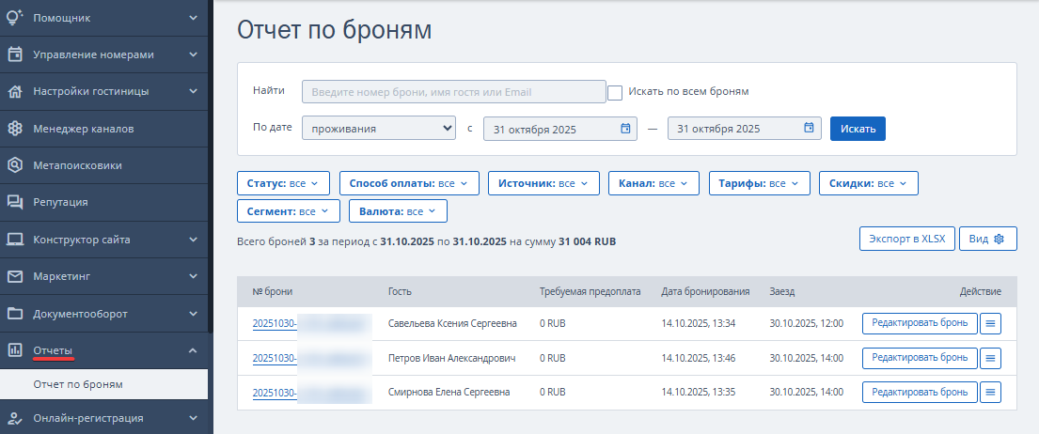The width and height of the screenshot is (1039, 434).
Task: Click the Reputation chat bubbles icon
Action: (15, 202)
